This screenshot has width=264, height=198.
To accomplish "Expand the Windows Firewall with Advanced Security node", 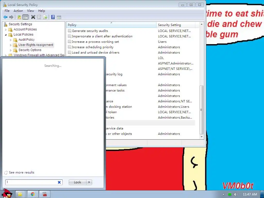I will (x=6, y=55).
